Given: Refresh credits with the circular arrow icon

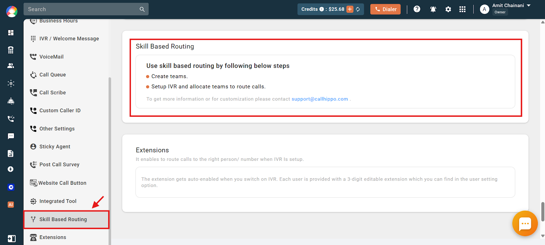Looking at the screenshot, I should 358,9.
